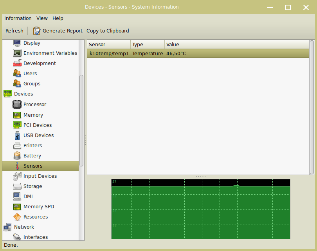
Task: Click the Done status bar message
Action: pos(11,245)
